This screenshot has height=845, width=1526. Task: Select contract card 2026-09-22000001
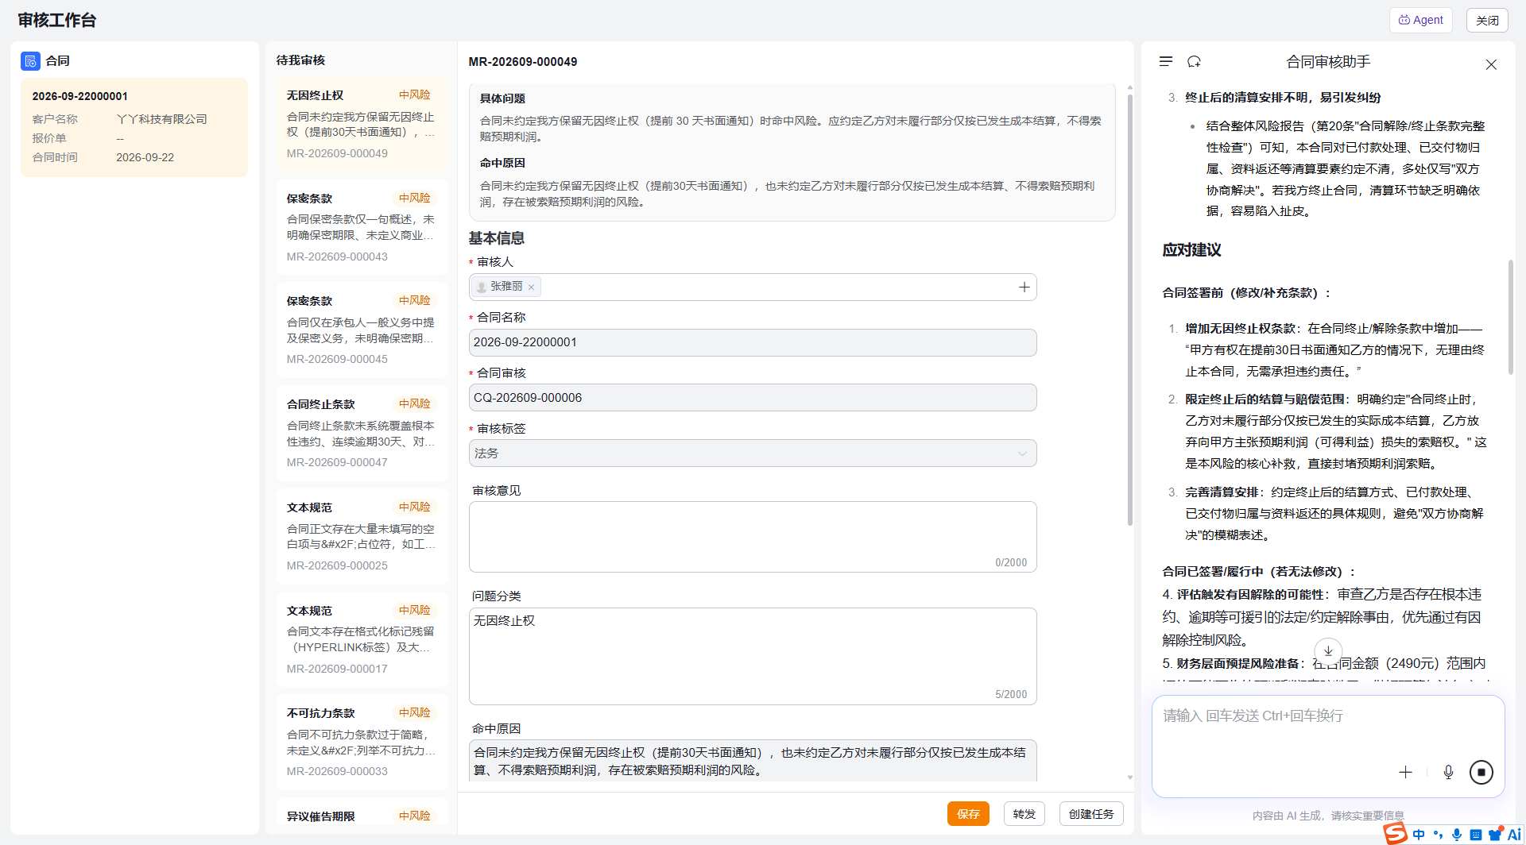coord(134,127)
